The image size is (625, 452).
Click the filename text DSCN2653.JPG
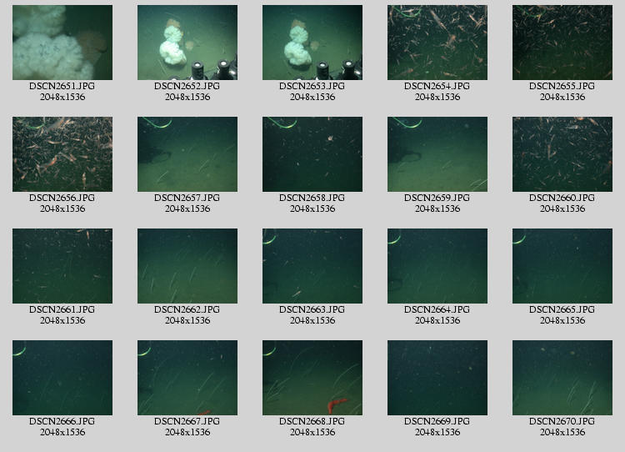(x=312, y=86)
